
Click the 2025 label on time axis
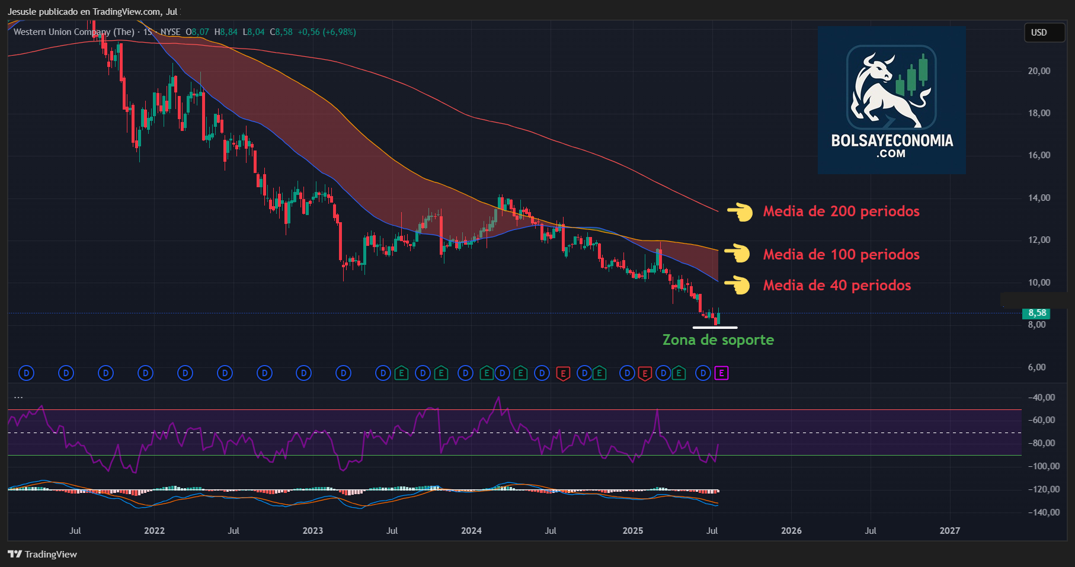(x=633, y=530)
